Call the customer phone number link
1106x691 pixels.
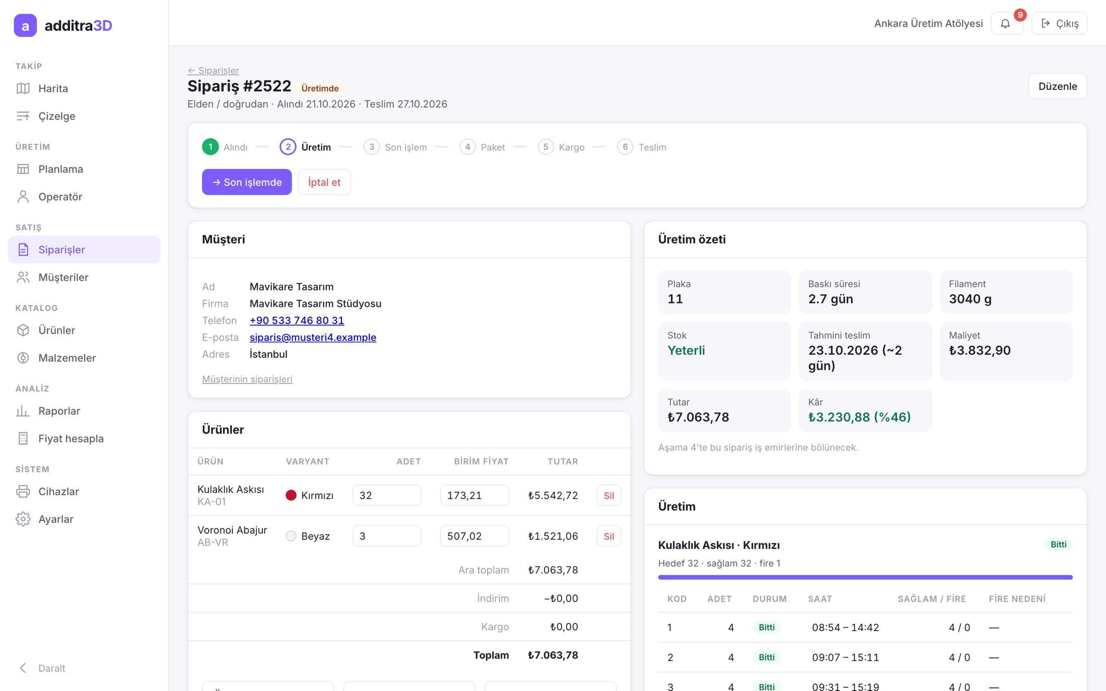pos(297,321)
